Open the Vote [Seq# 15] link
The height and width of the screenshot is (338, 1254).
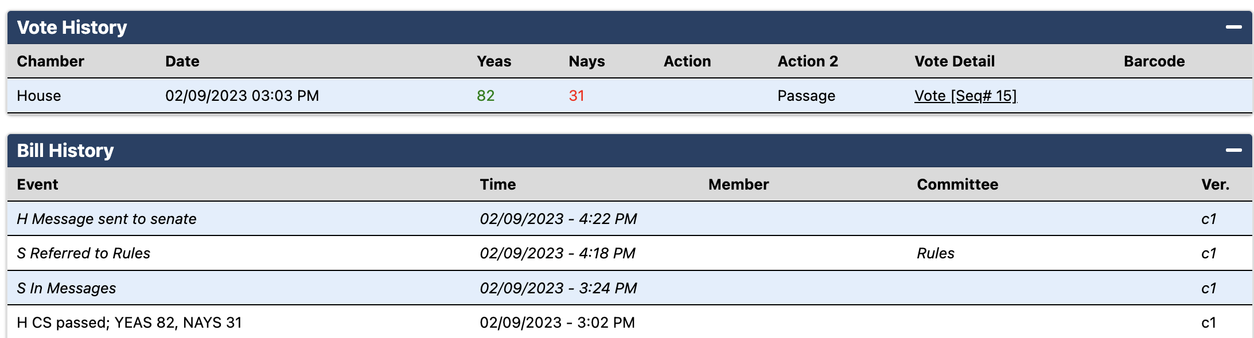[x=965, y=96]
